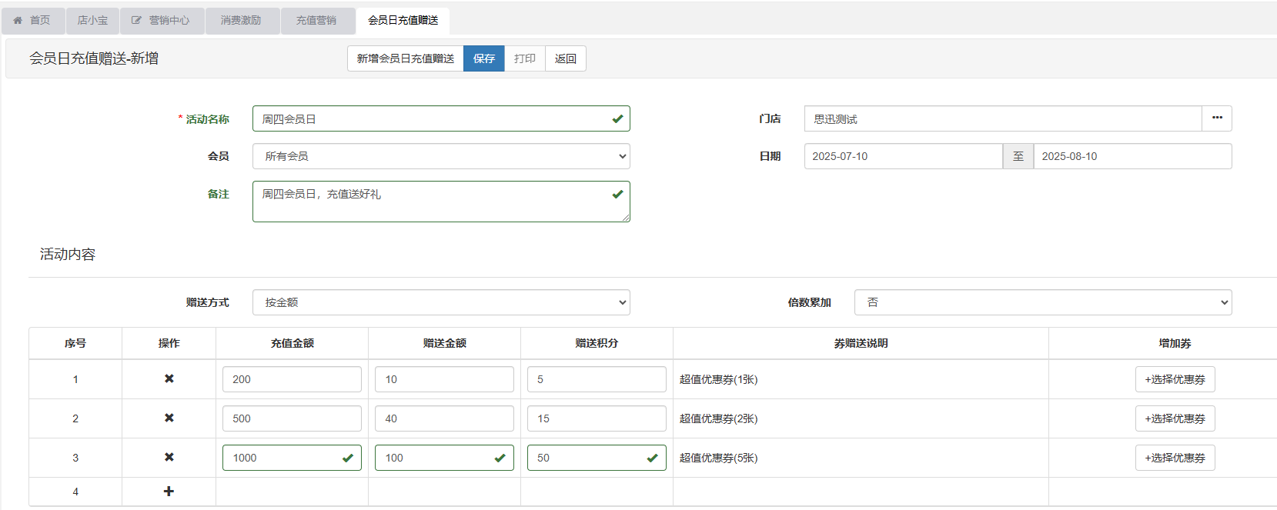This screenshot has width=1277, height=510.
Task: Click the X icon in row 3
Action: click(x=169, y=458)
